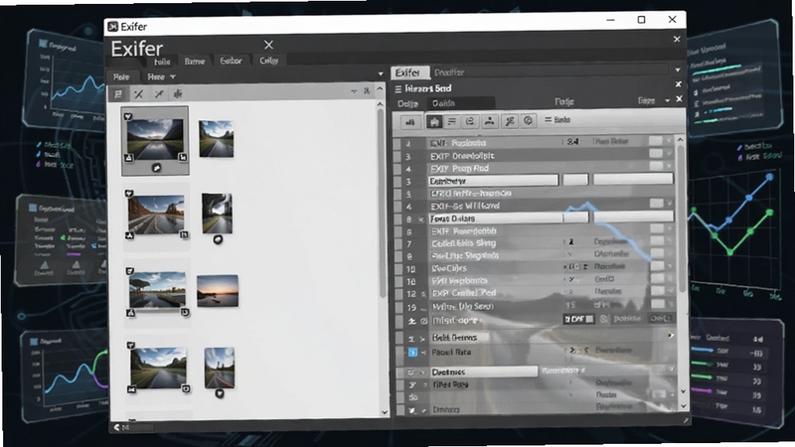This screenshot has height=447, width=795.
Task: Tick the checkbox on metadata row 5
Action: coord(398,194)
